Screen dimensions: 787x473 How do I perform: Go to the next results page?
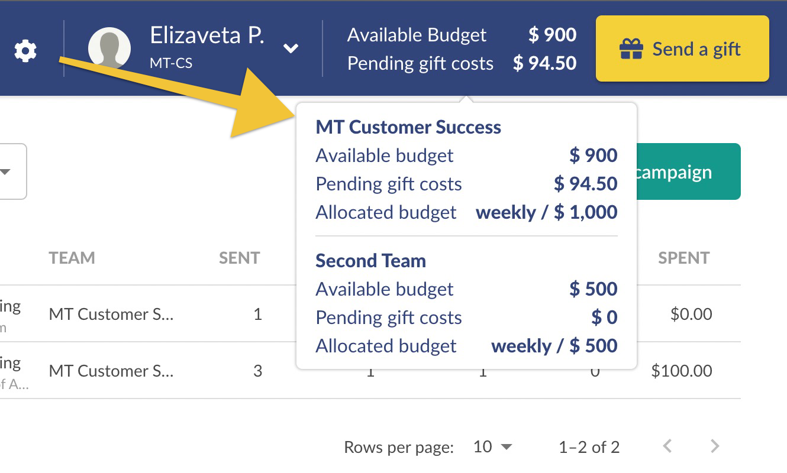point(715,446)
